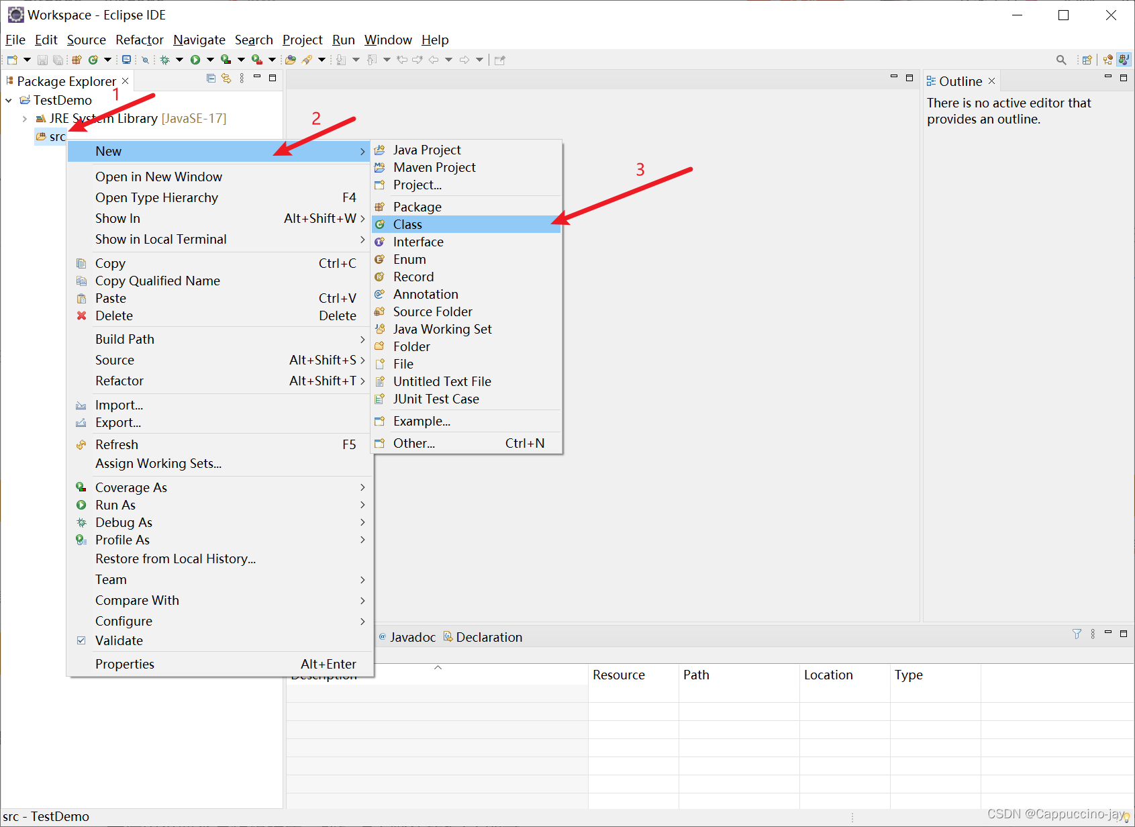Choose Delete in the context menu
This screenshot has width=1135, height=827.
coord(219,315)
